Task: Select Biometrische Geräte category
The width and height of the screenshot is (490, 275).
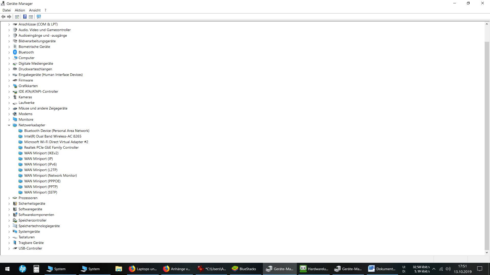Action: click(34, 47)
